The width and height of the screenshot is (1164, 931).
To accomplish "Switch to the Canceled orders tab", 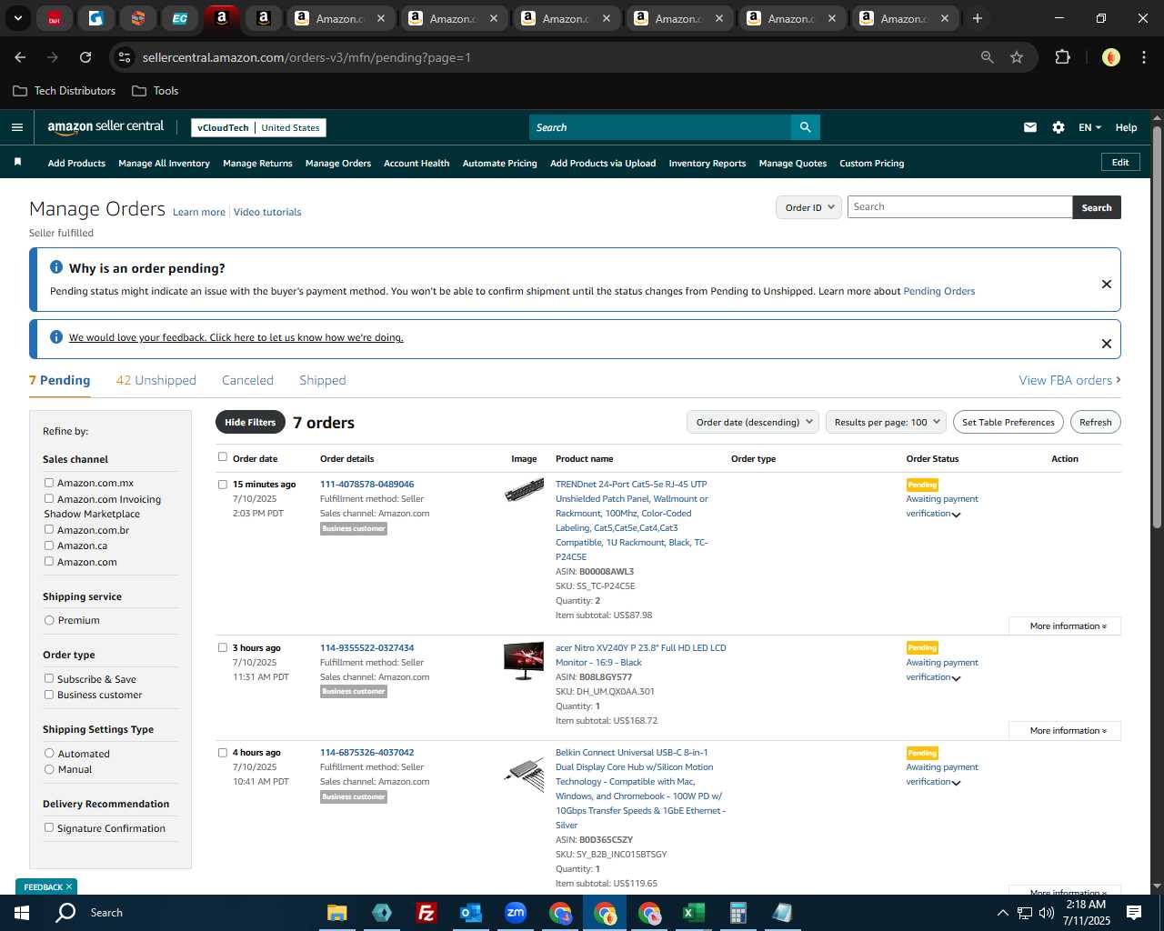I will tap(247, 380).
